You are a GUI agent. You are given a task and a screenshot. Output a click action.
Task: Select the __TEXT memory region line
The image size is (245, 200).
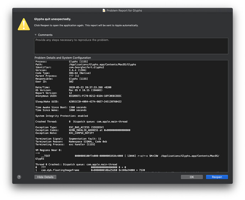[x=127, y=157]
